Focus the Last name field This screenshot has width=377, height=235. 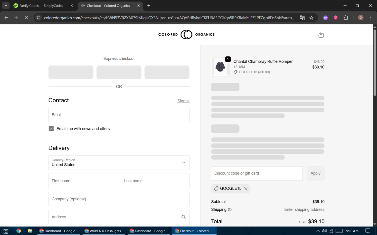pyautogui.click(x=155, y=181)
